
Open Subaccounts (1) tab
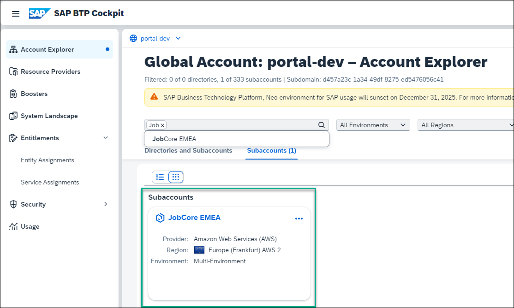[271, 150]
